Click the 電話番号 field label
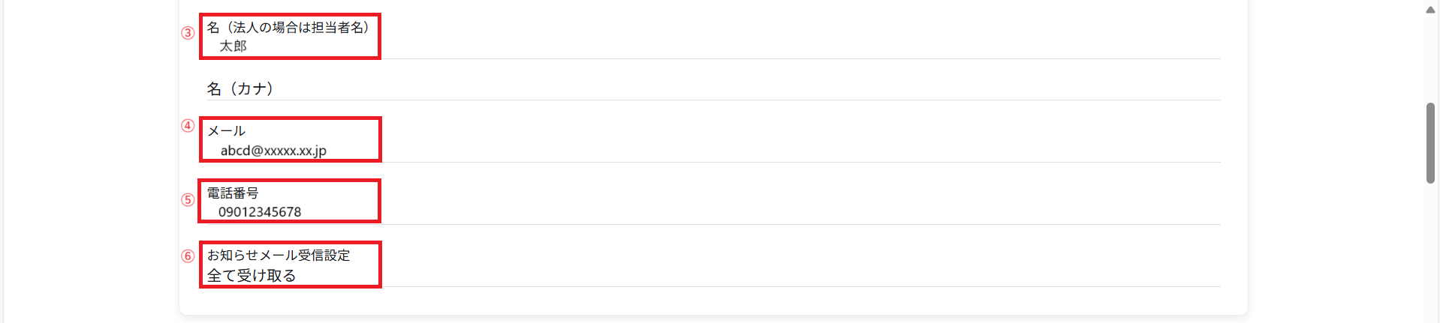 click(x=233, y=193)
